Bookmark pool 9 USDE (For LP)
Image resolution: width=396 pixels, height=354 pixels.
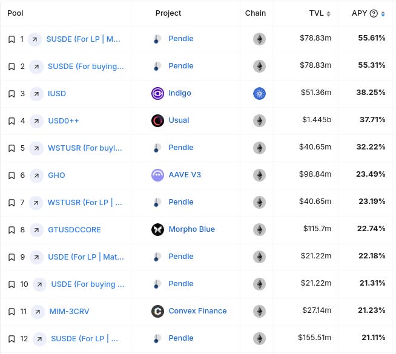(12, 257)
